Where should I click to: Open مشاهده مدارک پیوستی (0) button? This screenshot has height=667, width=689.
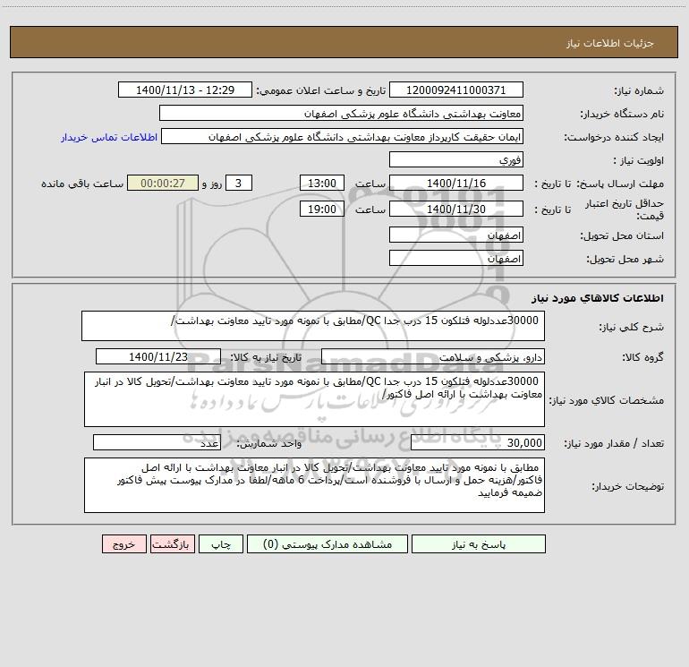pyautogui.click(x=327, y=543)
